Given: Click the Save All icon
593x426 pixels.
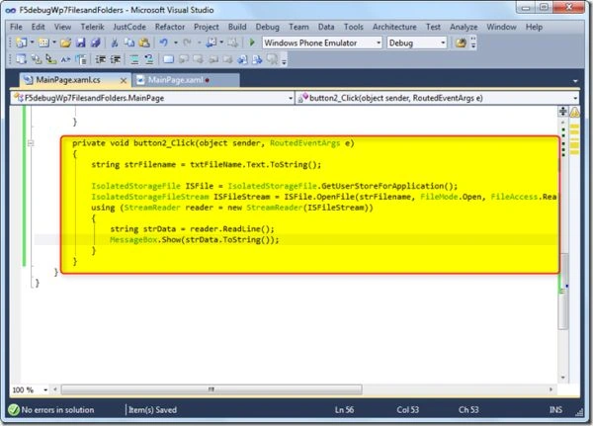Looking at the screenshot, I should tap(95, 43).
